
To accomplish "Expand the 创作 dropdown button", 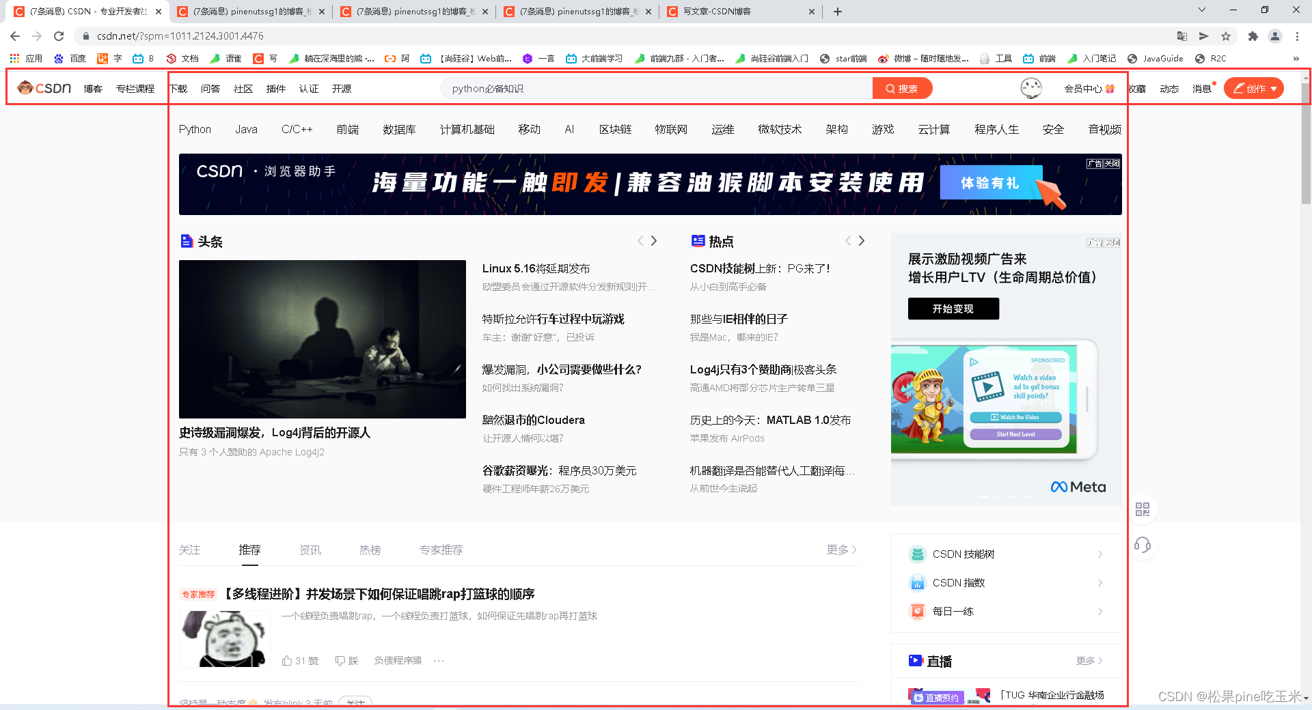I will pos(1253,88).
